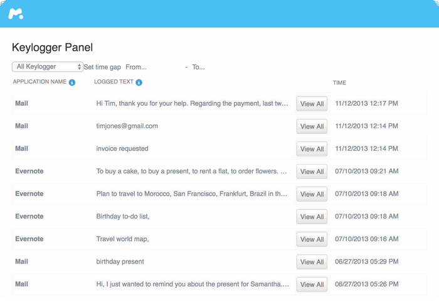View All for invoice requested entry
Screen dimensions: 439x301
[x=312, y=149]
